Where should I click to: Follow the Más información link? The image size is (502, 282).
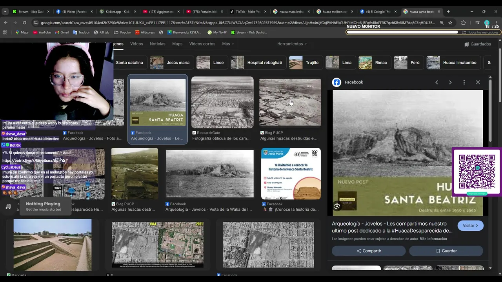coord(433,239)
